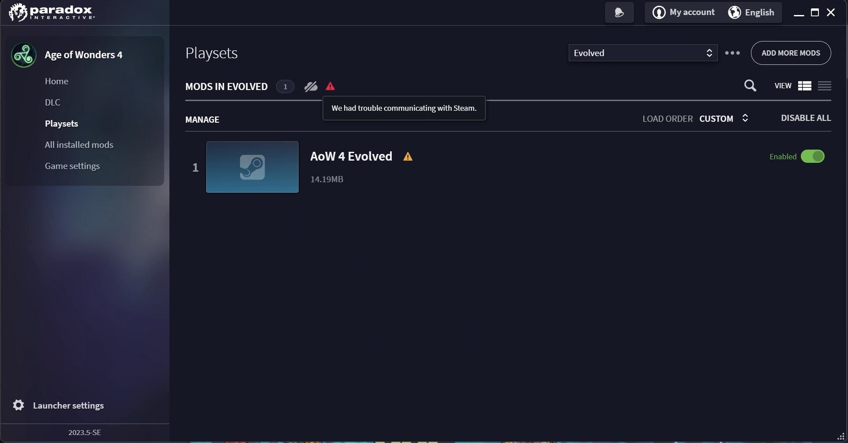Go to All installed mods
848x443 pixels.
79,145
